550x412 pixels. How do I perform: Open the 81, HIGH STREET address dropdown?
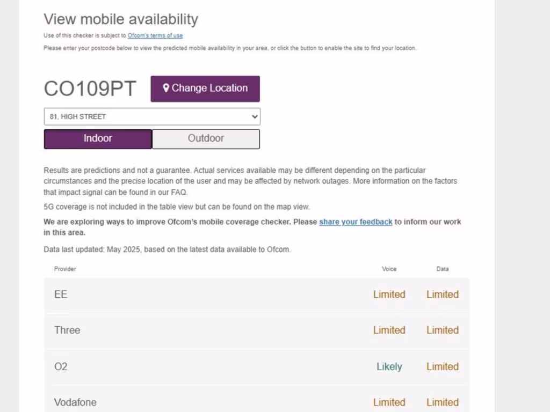tap(152, 116)
